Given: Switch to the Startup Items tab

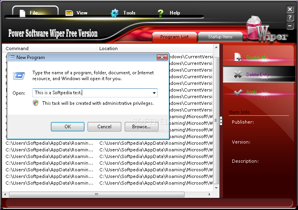Looking at the screenshot, I should point(220,37).
